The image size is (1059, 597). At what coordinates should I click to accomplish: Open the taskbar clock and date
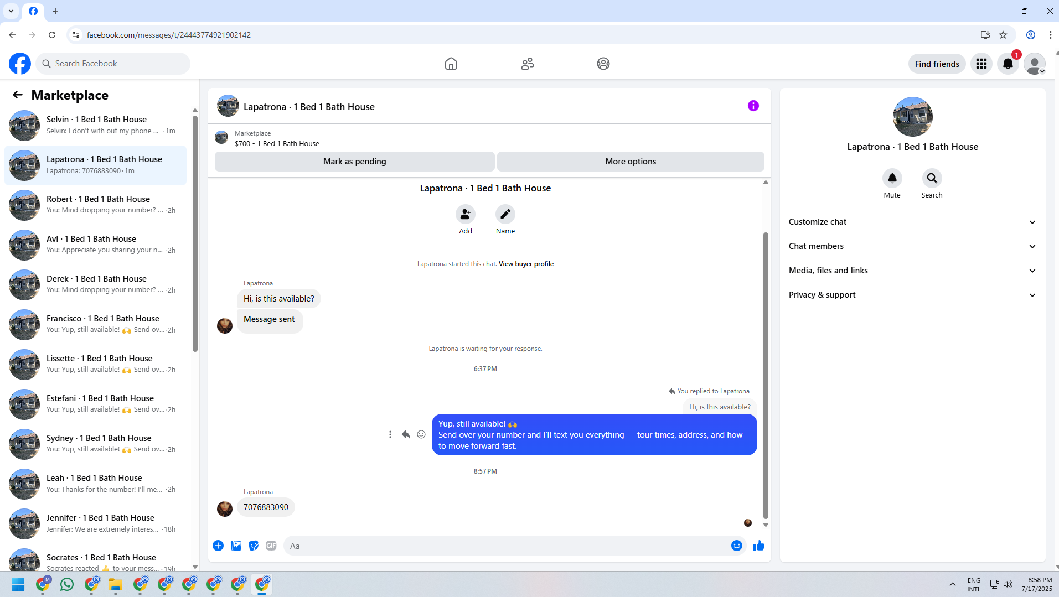point(1037,584)
